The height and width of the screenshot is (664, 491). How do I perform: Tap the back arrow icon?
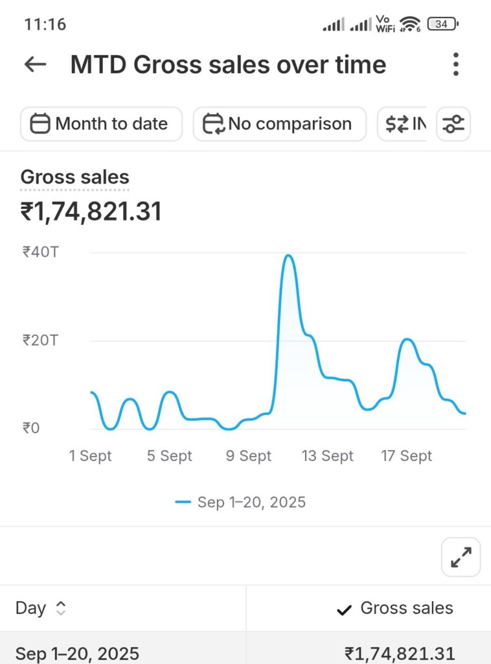[x=36, y=64]
